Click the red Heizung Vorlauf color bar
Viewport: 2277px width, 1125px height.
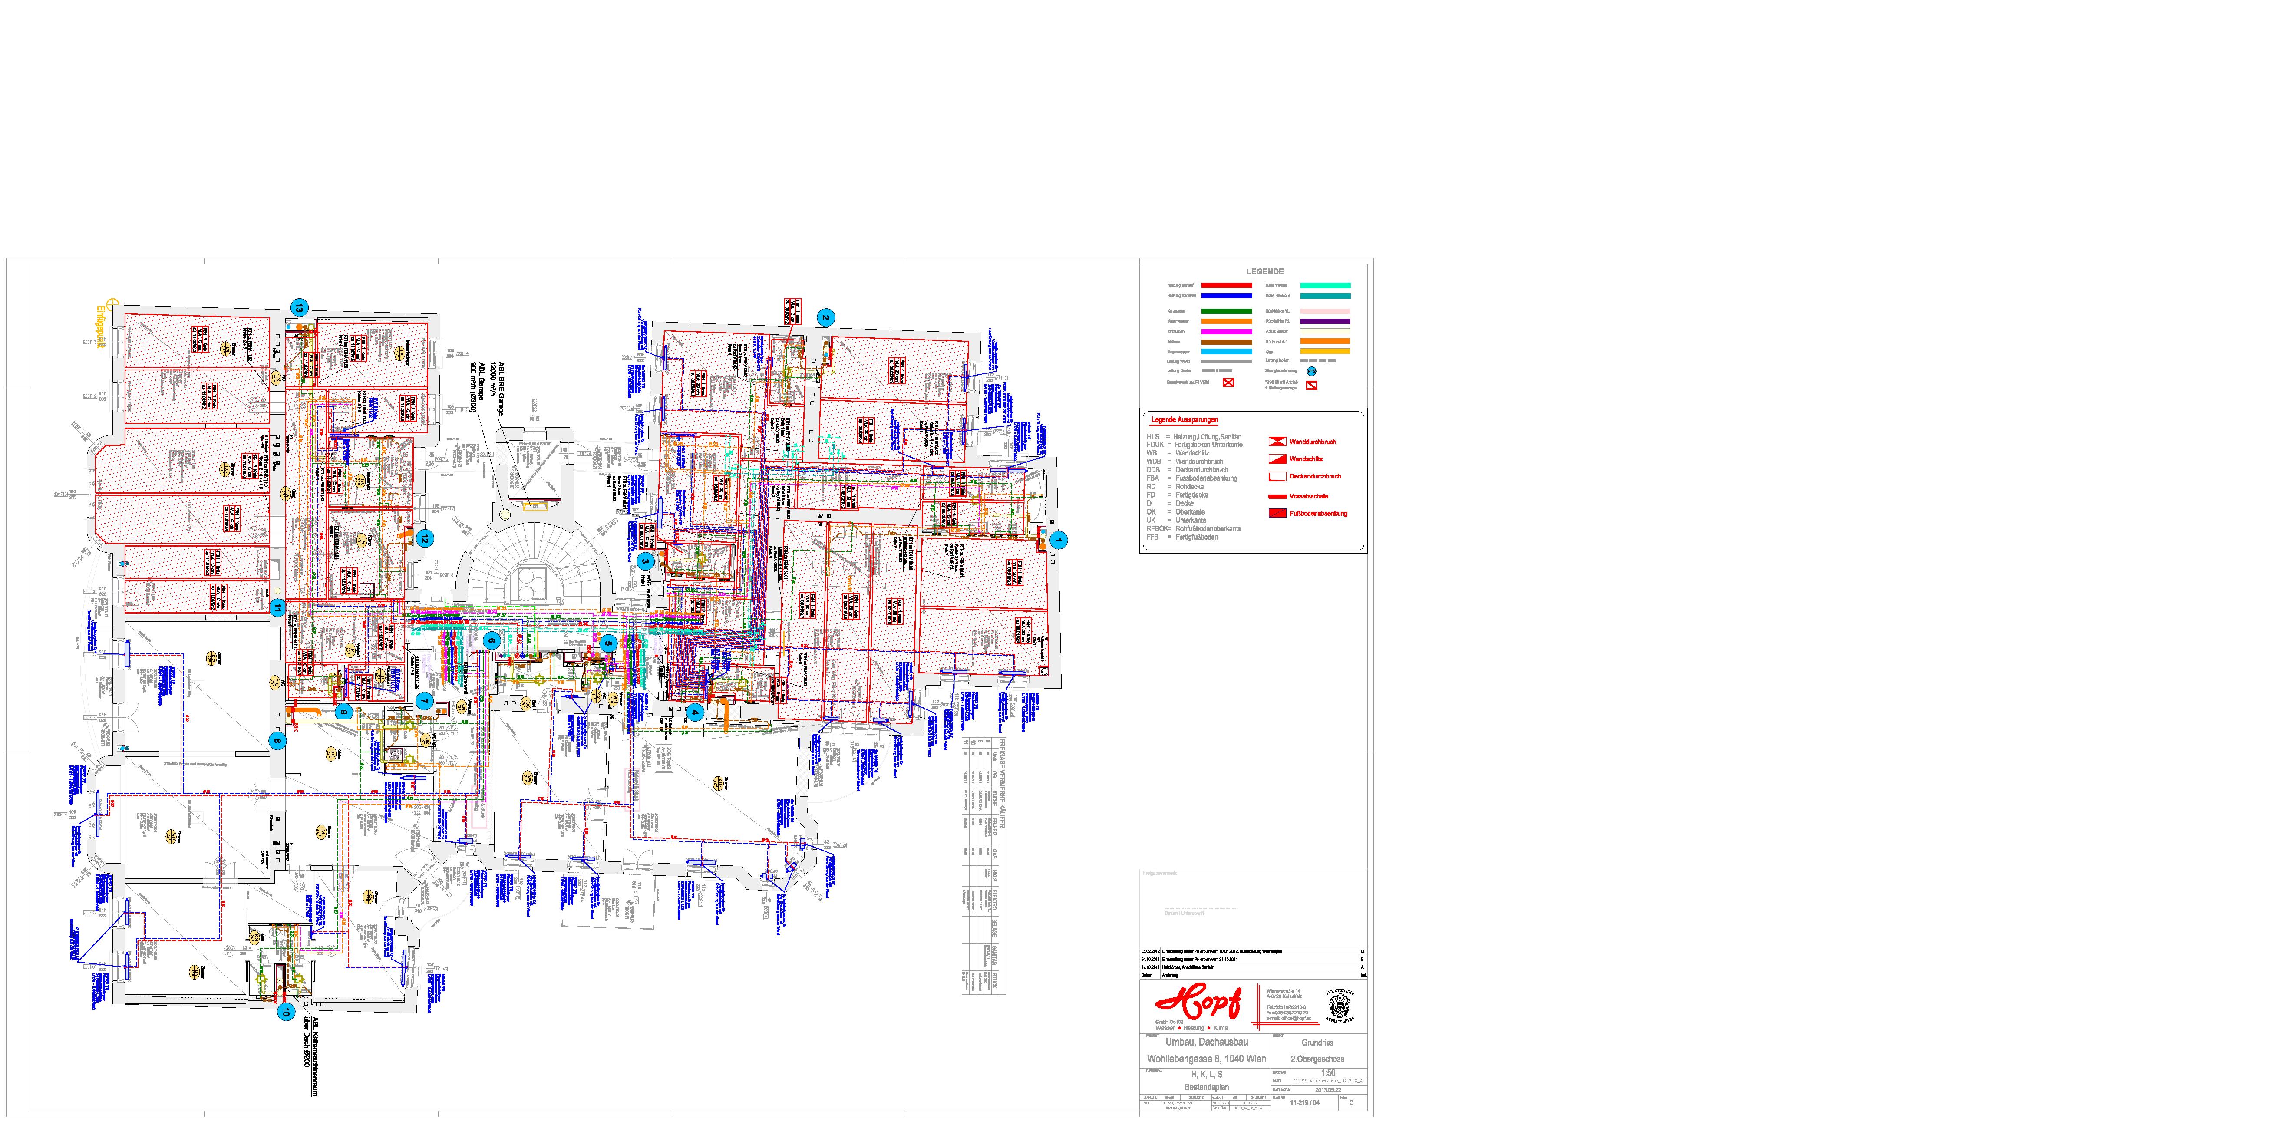pos(1226,285)
